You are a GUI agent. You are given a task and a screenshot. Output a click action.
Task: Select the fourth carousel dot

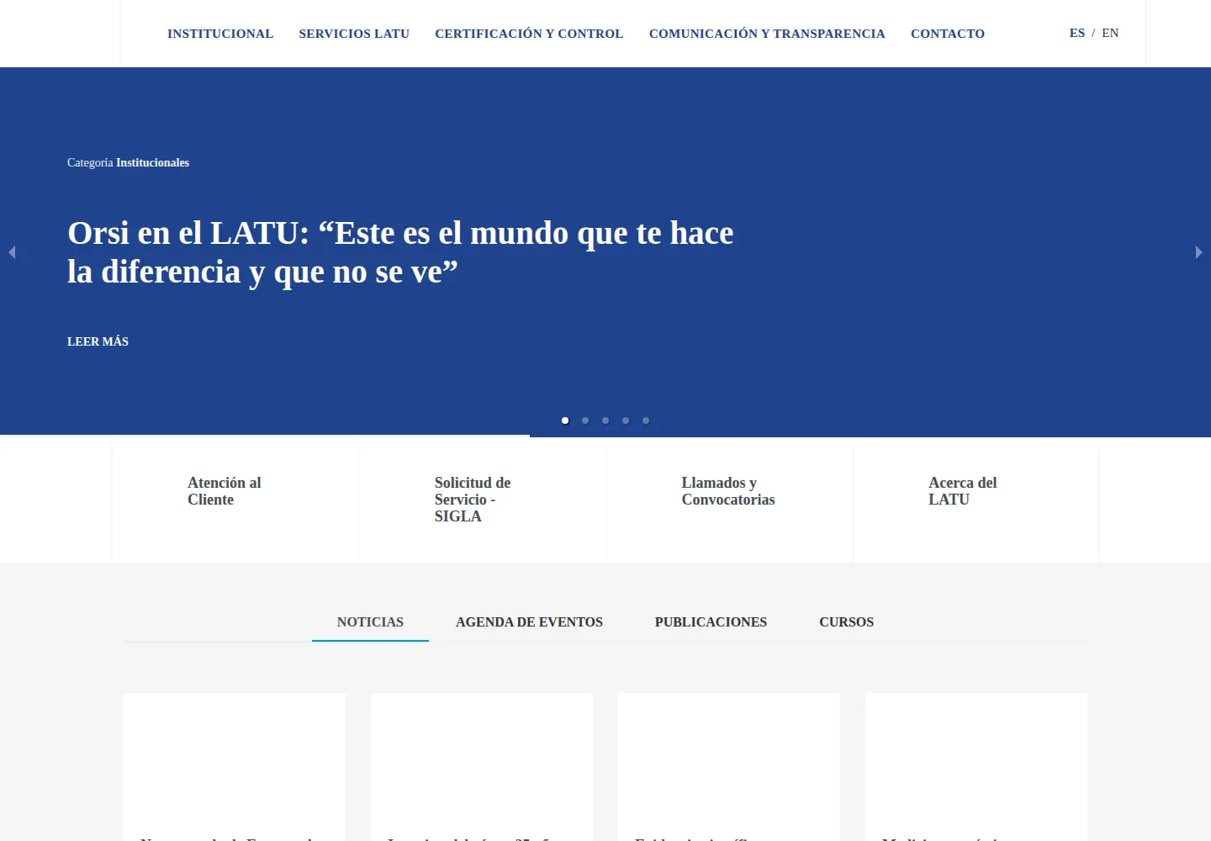click(x=626, y=420)
